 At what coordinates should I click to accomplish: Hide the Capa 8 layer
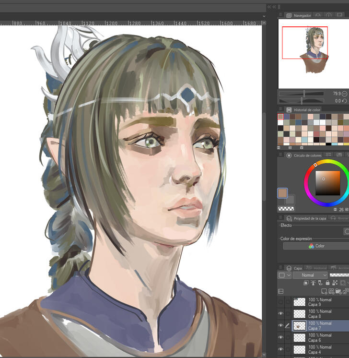[281, 314]
